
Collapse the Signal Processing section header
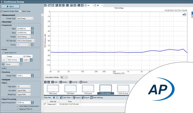9,99
